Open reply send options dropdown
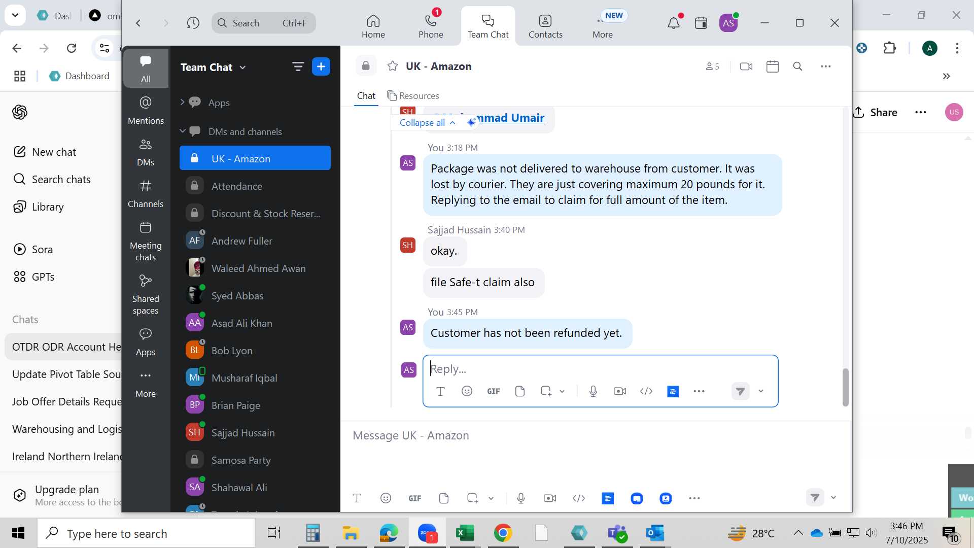 pyautogui.click(x=761, y=391)
